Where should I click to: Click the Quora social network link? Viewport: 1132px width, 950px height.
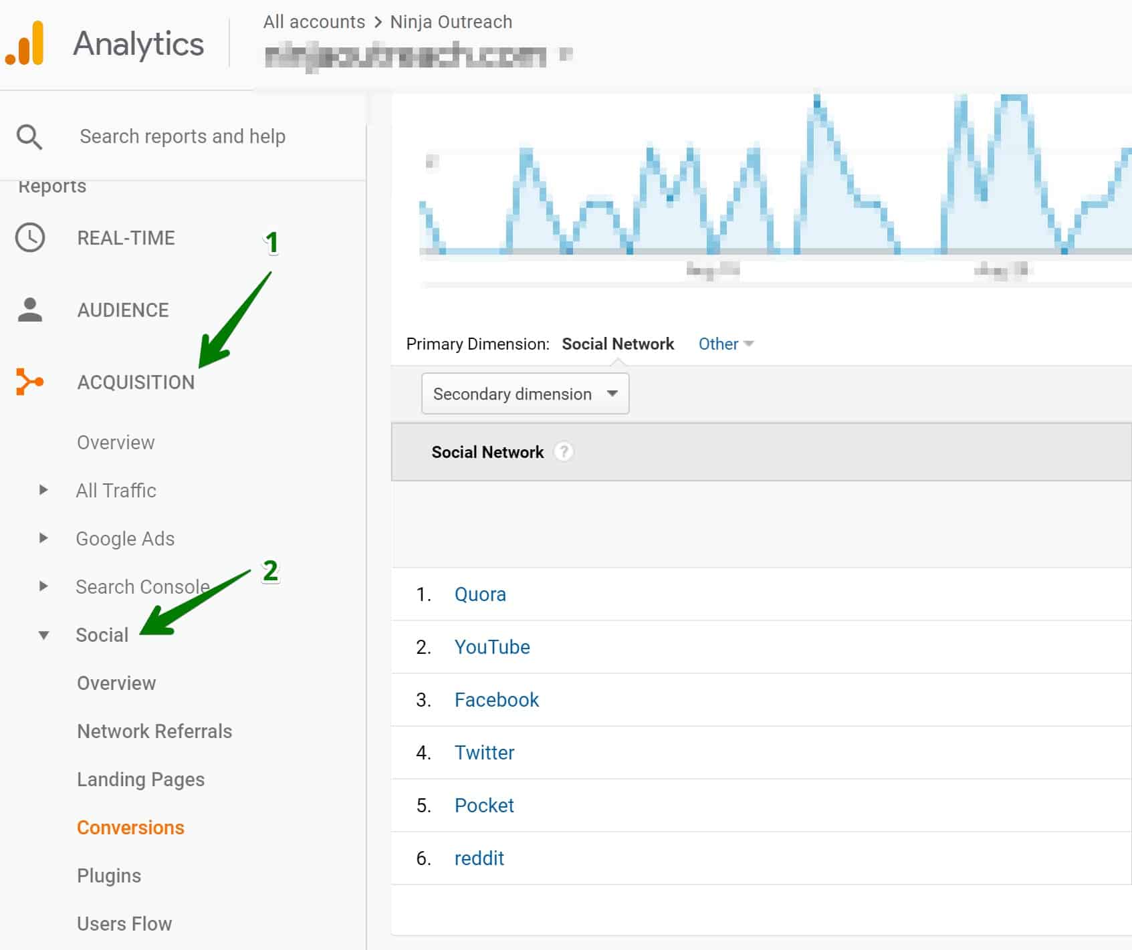click(480, 594)
